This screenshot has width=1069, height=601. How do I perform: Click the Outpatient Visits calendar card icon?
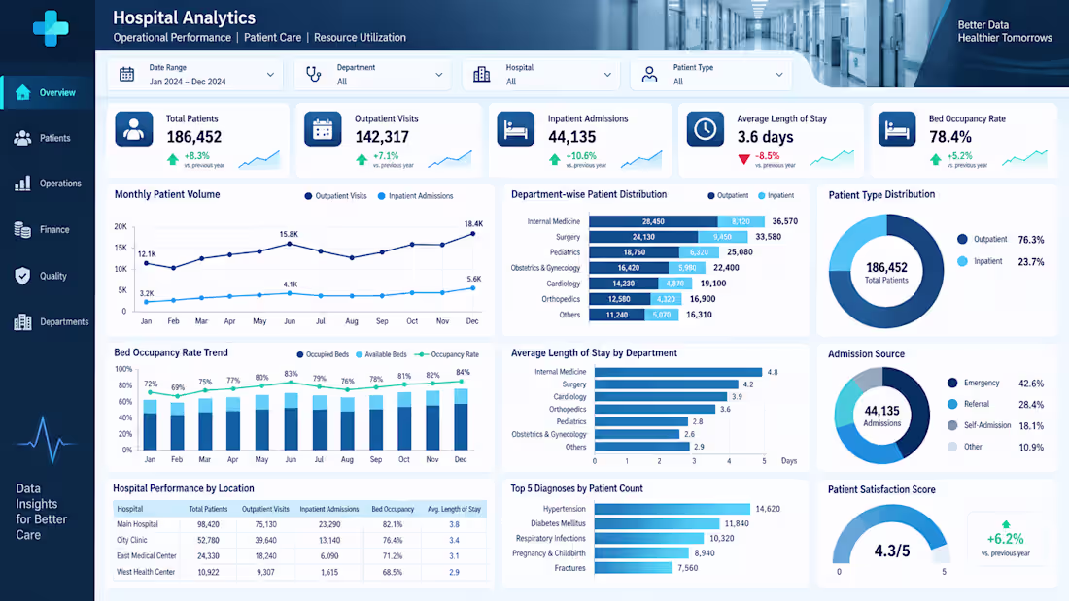323,129
